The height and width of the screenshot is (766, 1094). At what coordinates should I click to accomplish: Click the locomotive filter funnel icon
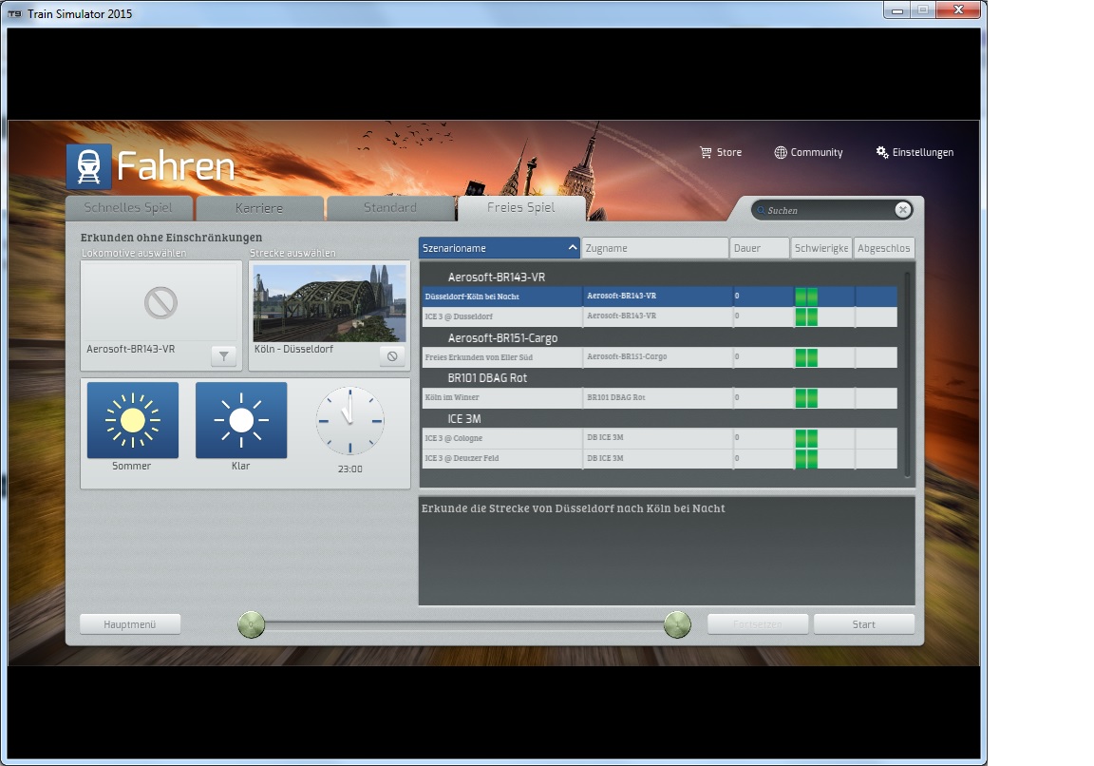click(x=223, y=356)
